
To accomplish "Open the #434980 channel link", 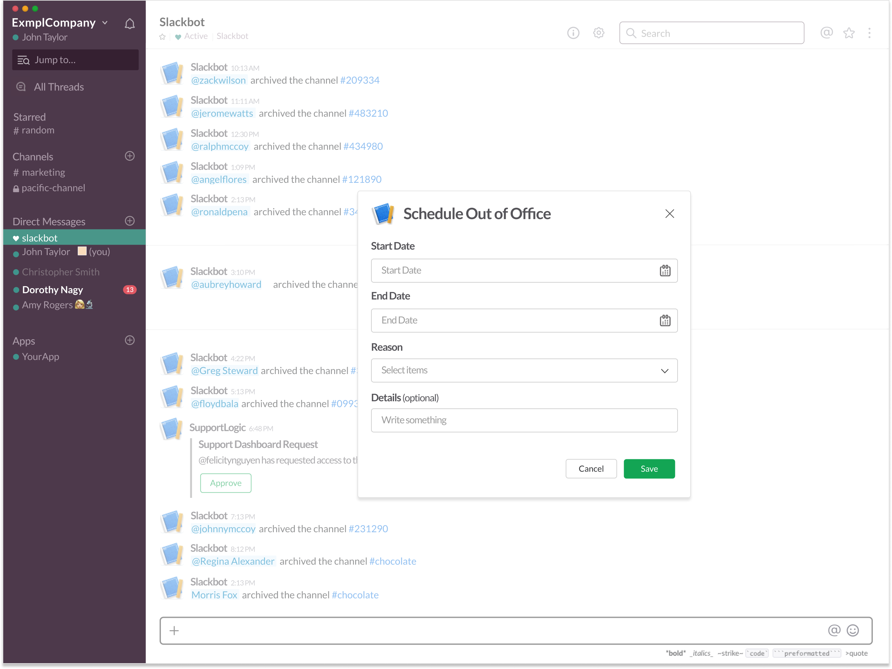I will (363, 146).
